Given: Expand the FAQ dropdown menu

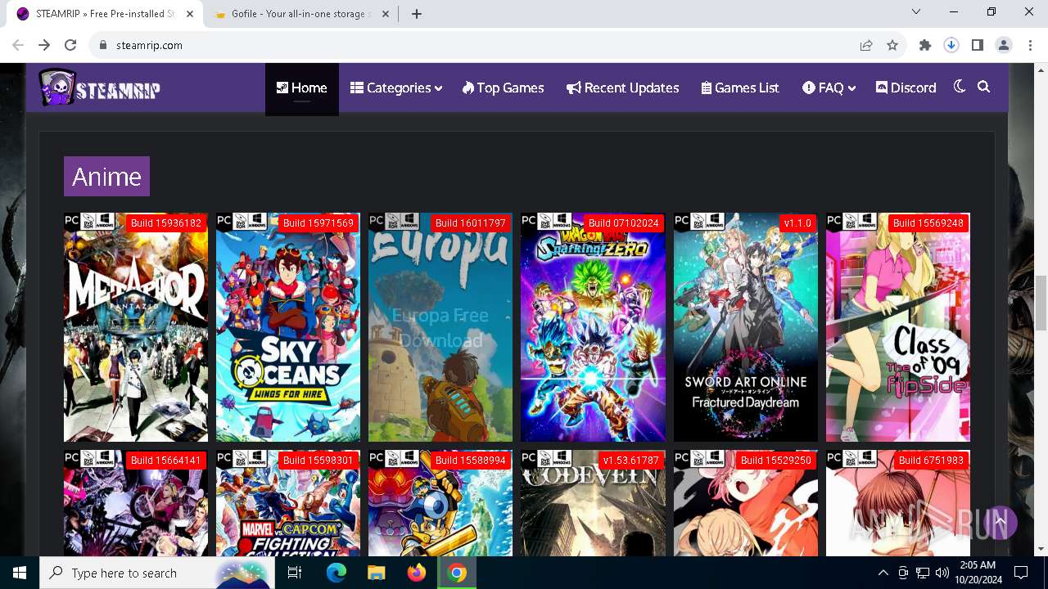Looking at the screenshot, I should (829, 88).
